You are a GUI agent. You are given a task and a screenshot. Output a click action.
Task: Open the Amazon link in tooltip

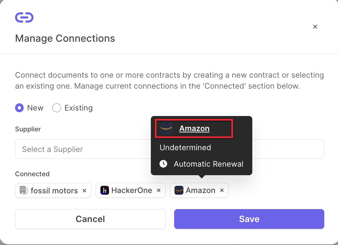pos(194,128)
